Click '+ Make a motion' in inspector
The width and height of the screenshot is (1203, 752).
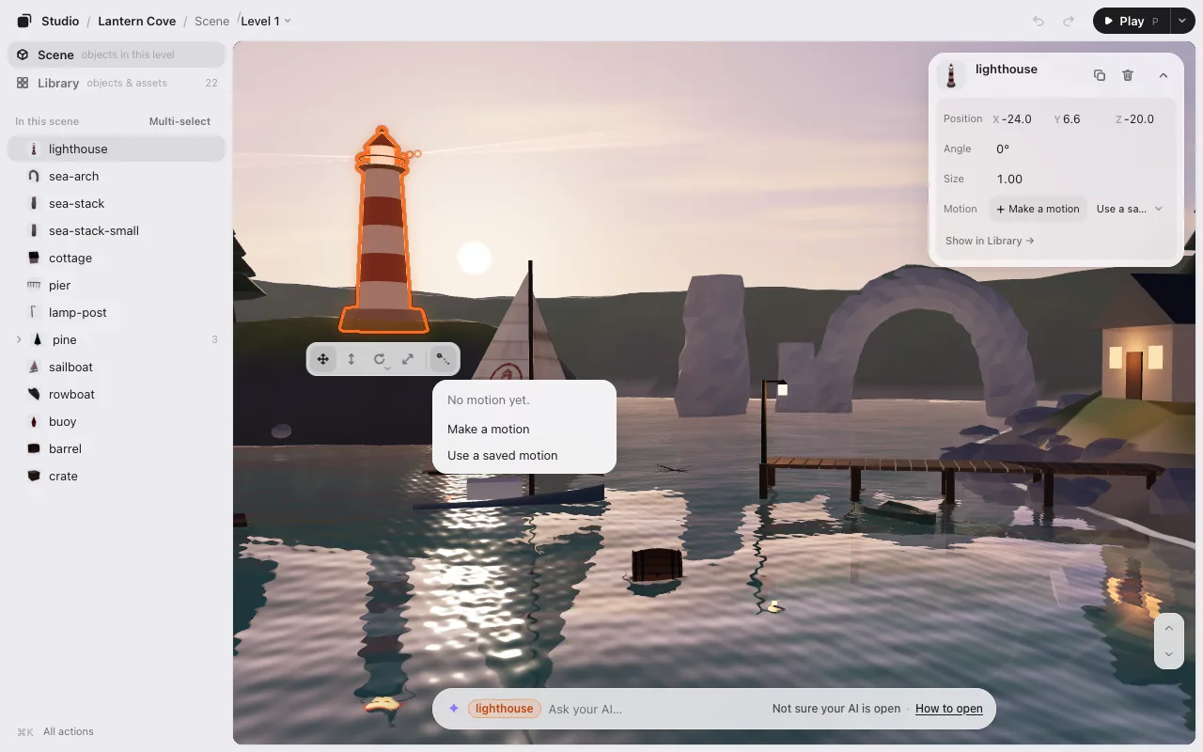pyautogui.click(x=1039, y=209)
